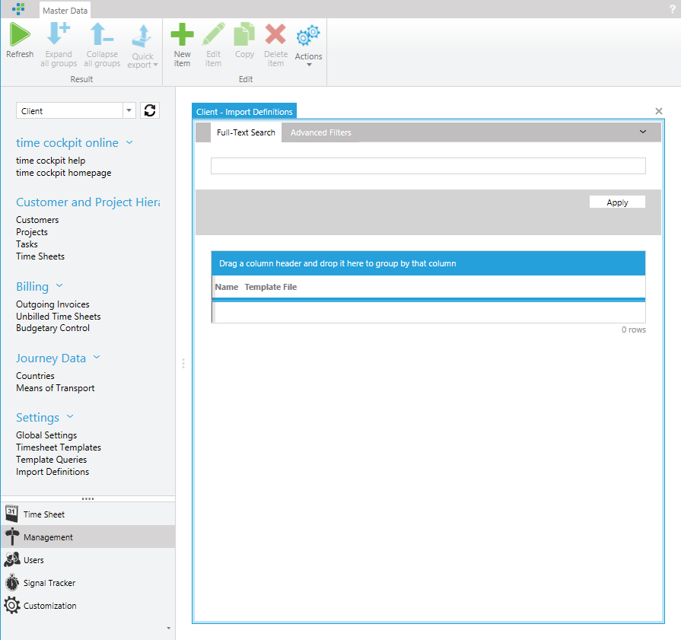Switch to the Advanced Filters tab
The image size is (681, 640).
[x=320, y=132]
